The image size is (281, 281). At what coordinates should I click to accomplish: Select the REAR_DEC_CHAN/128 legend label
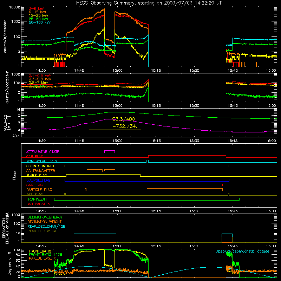(46, 226)
